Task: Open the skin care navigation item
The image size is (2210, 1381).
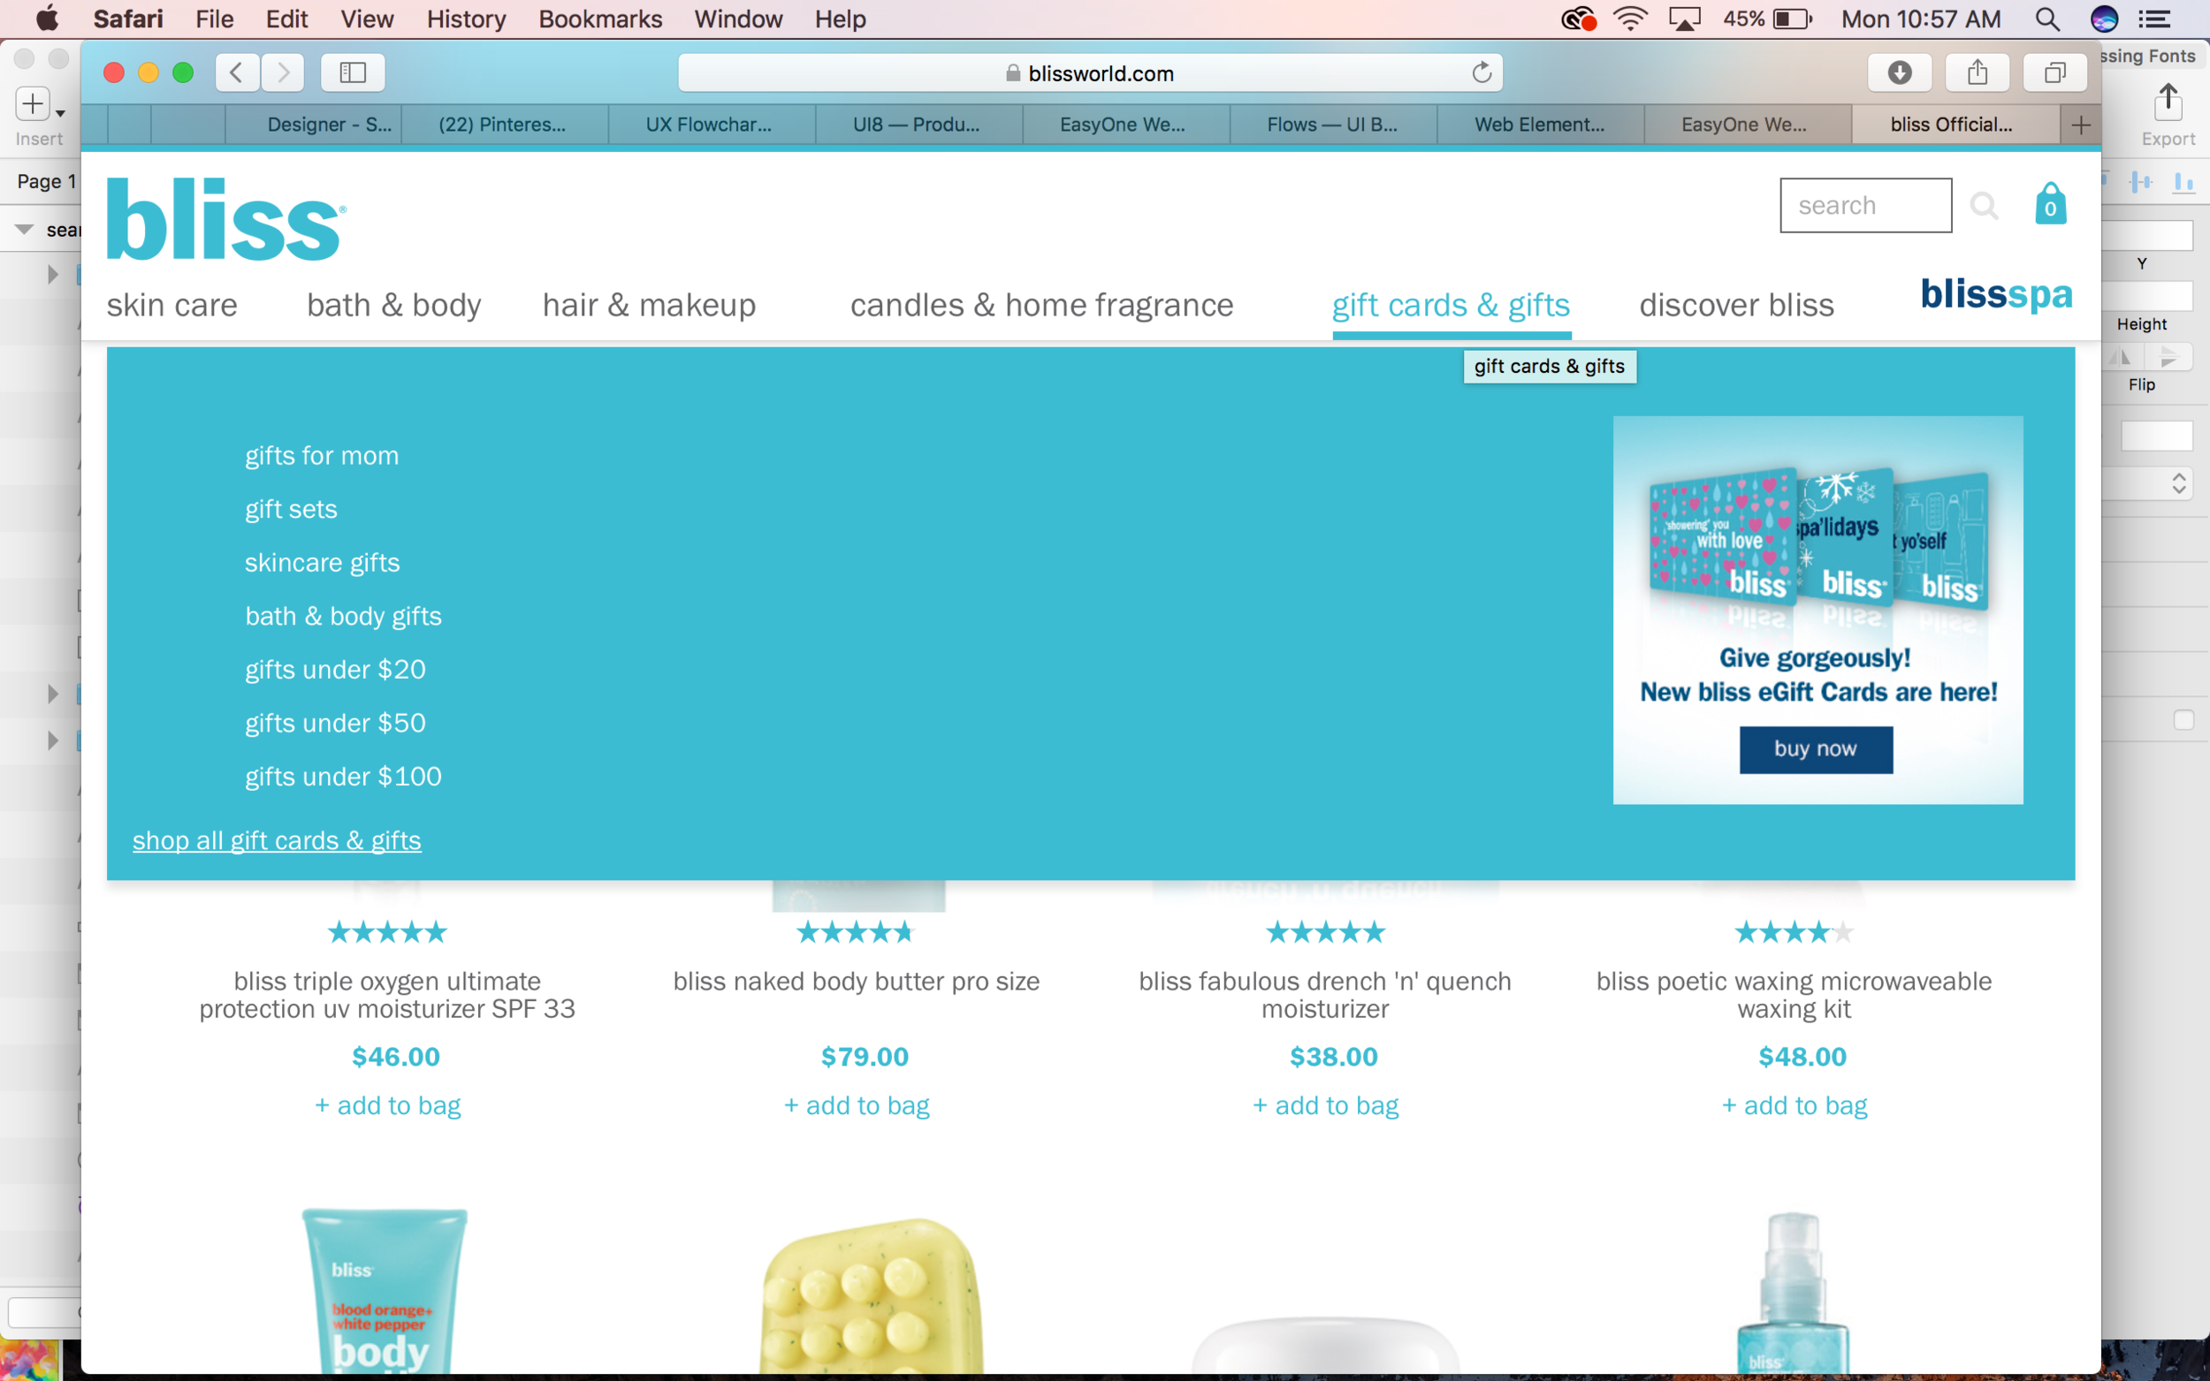Action: click(171, 305)
